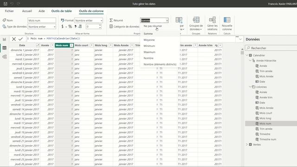Click the thousands separator comma icon
The width and height of the screenshot is (297, 167).
(x=75, y=26)
